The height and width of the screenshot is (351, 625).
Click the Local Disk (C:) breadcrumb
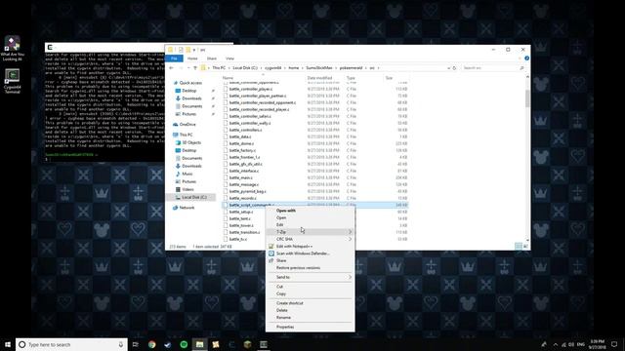245,68
